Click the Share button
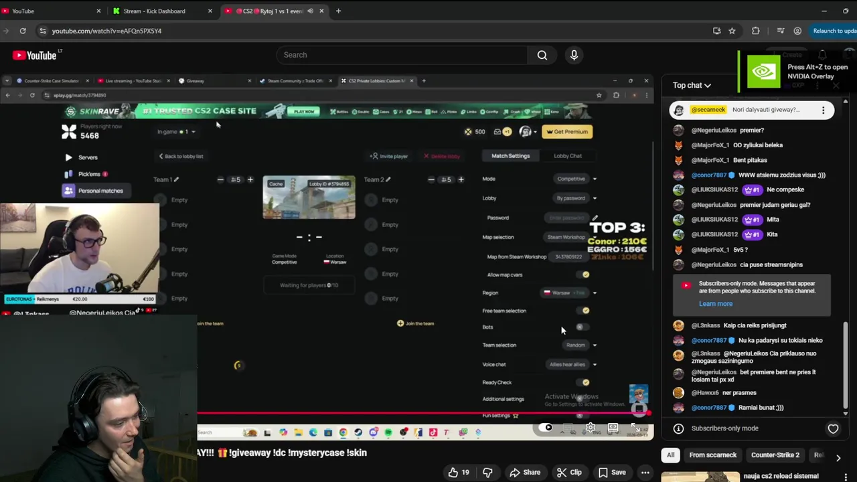The image size is (857, 482). 524,473
